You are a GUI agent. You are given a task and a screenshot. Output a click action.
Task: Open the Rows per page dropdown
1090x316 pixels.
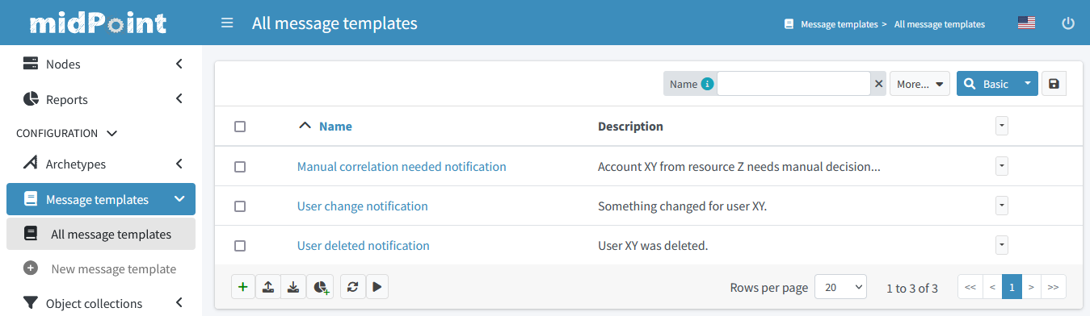tap(840, 287)
